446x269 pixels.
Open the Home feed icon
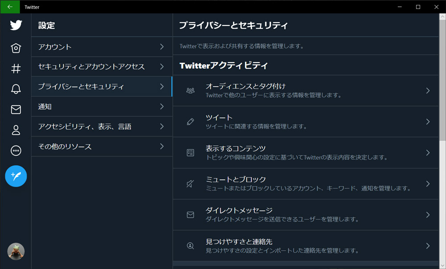click(x=16, y=47)
